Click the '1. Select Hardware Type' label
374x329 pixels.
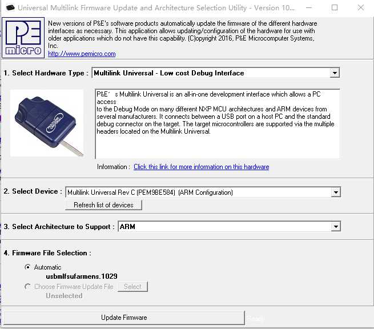(46, 73)
